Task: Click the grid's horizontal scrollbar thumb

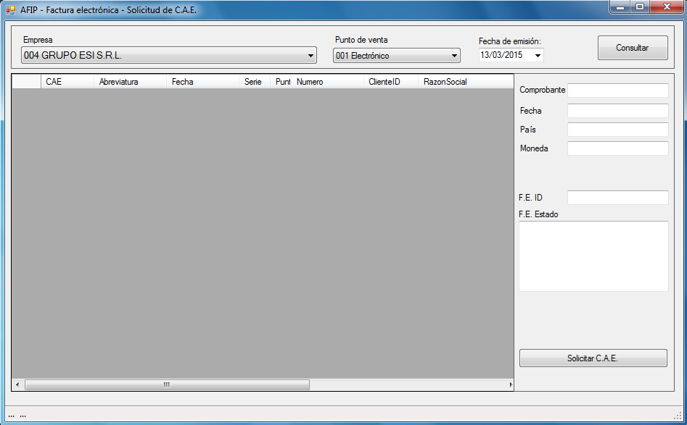Action: 167,384
